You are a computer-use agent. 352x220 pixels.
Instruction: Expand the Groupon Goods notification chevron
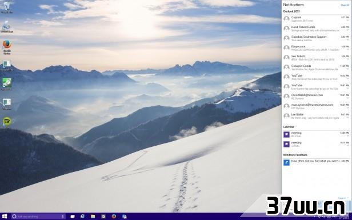click(x=348, y=69)
